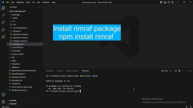
Task: Open the Selection menu
Action: point(20,2)
